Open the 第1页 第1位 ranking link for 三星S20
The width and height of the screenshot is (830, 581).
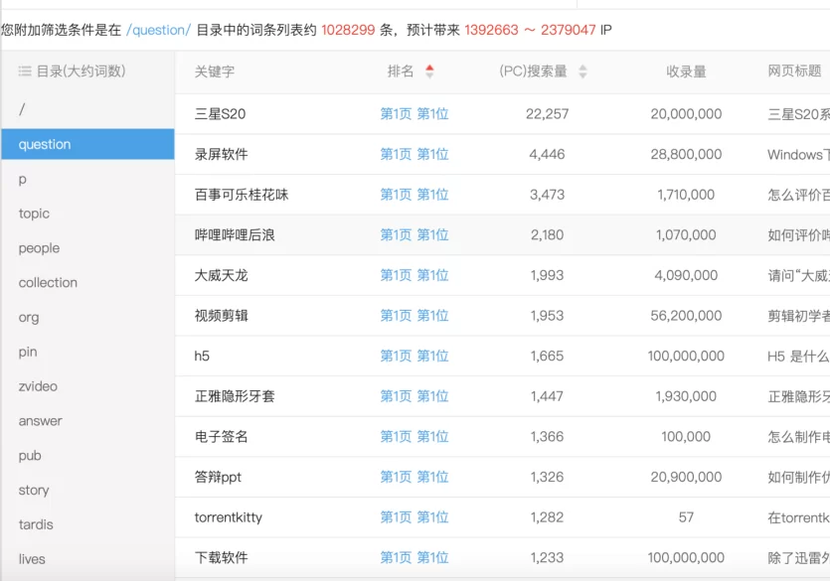click(414, 114)
